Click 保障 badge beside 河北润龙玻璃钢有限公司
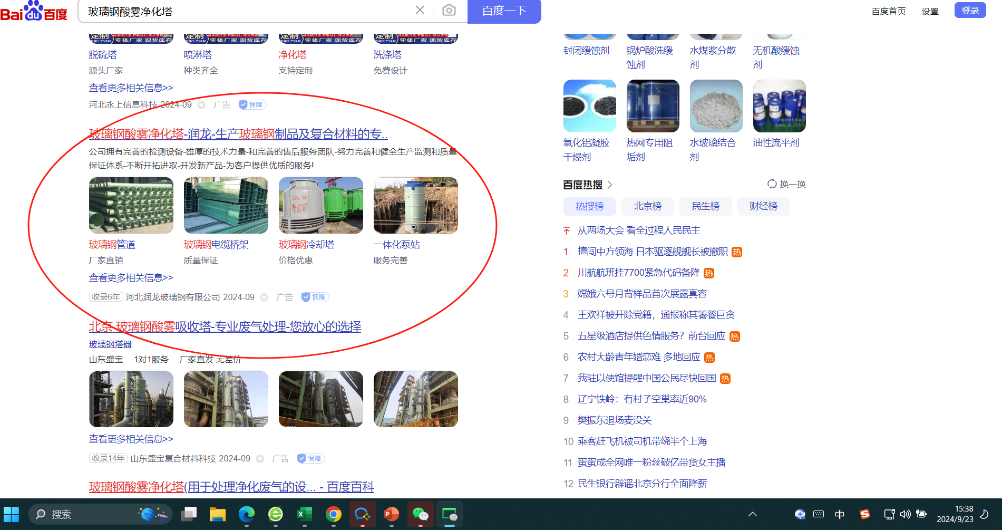The width and height of the screenshot is (1002, 530). pos(315,297)
